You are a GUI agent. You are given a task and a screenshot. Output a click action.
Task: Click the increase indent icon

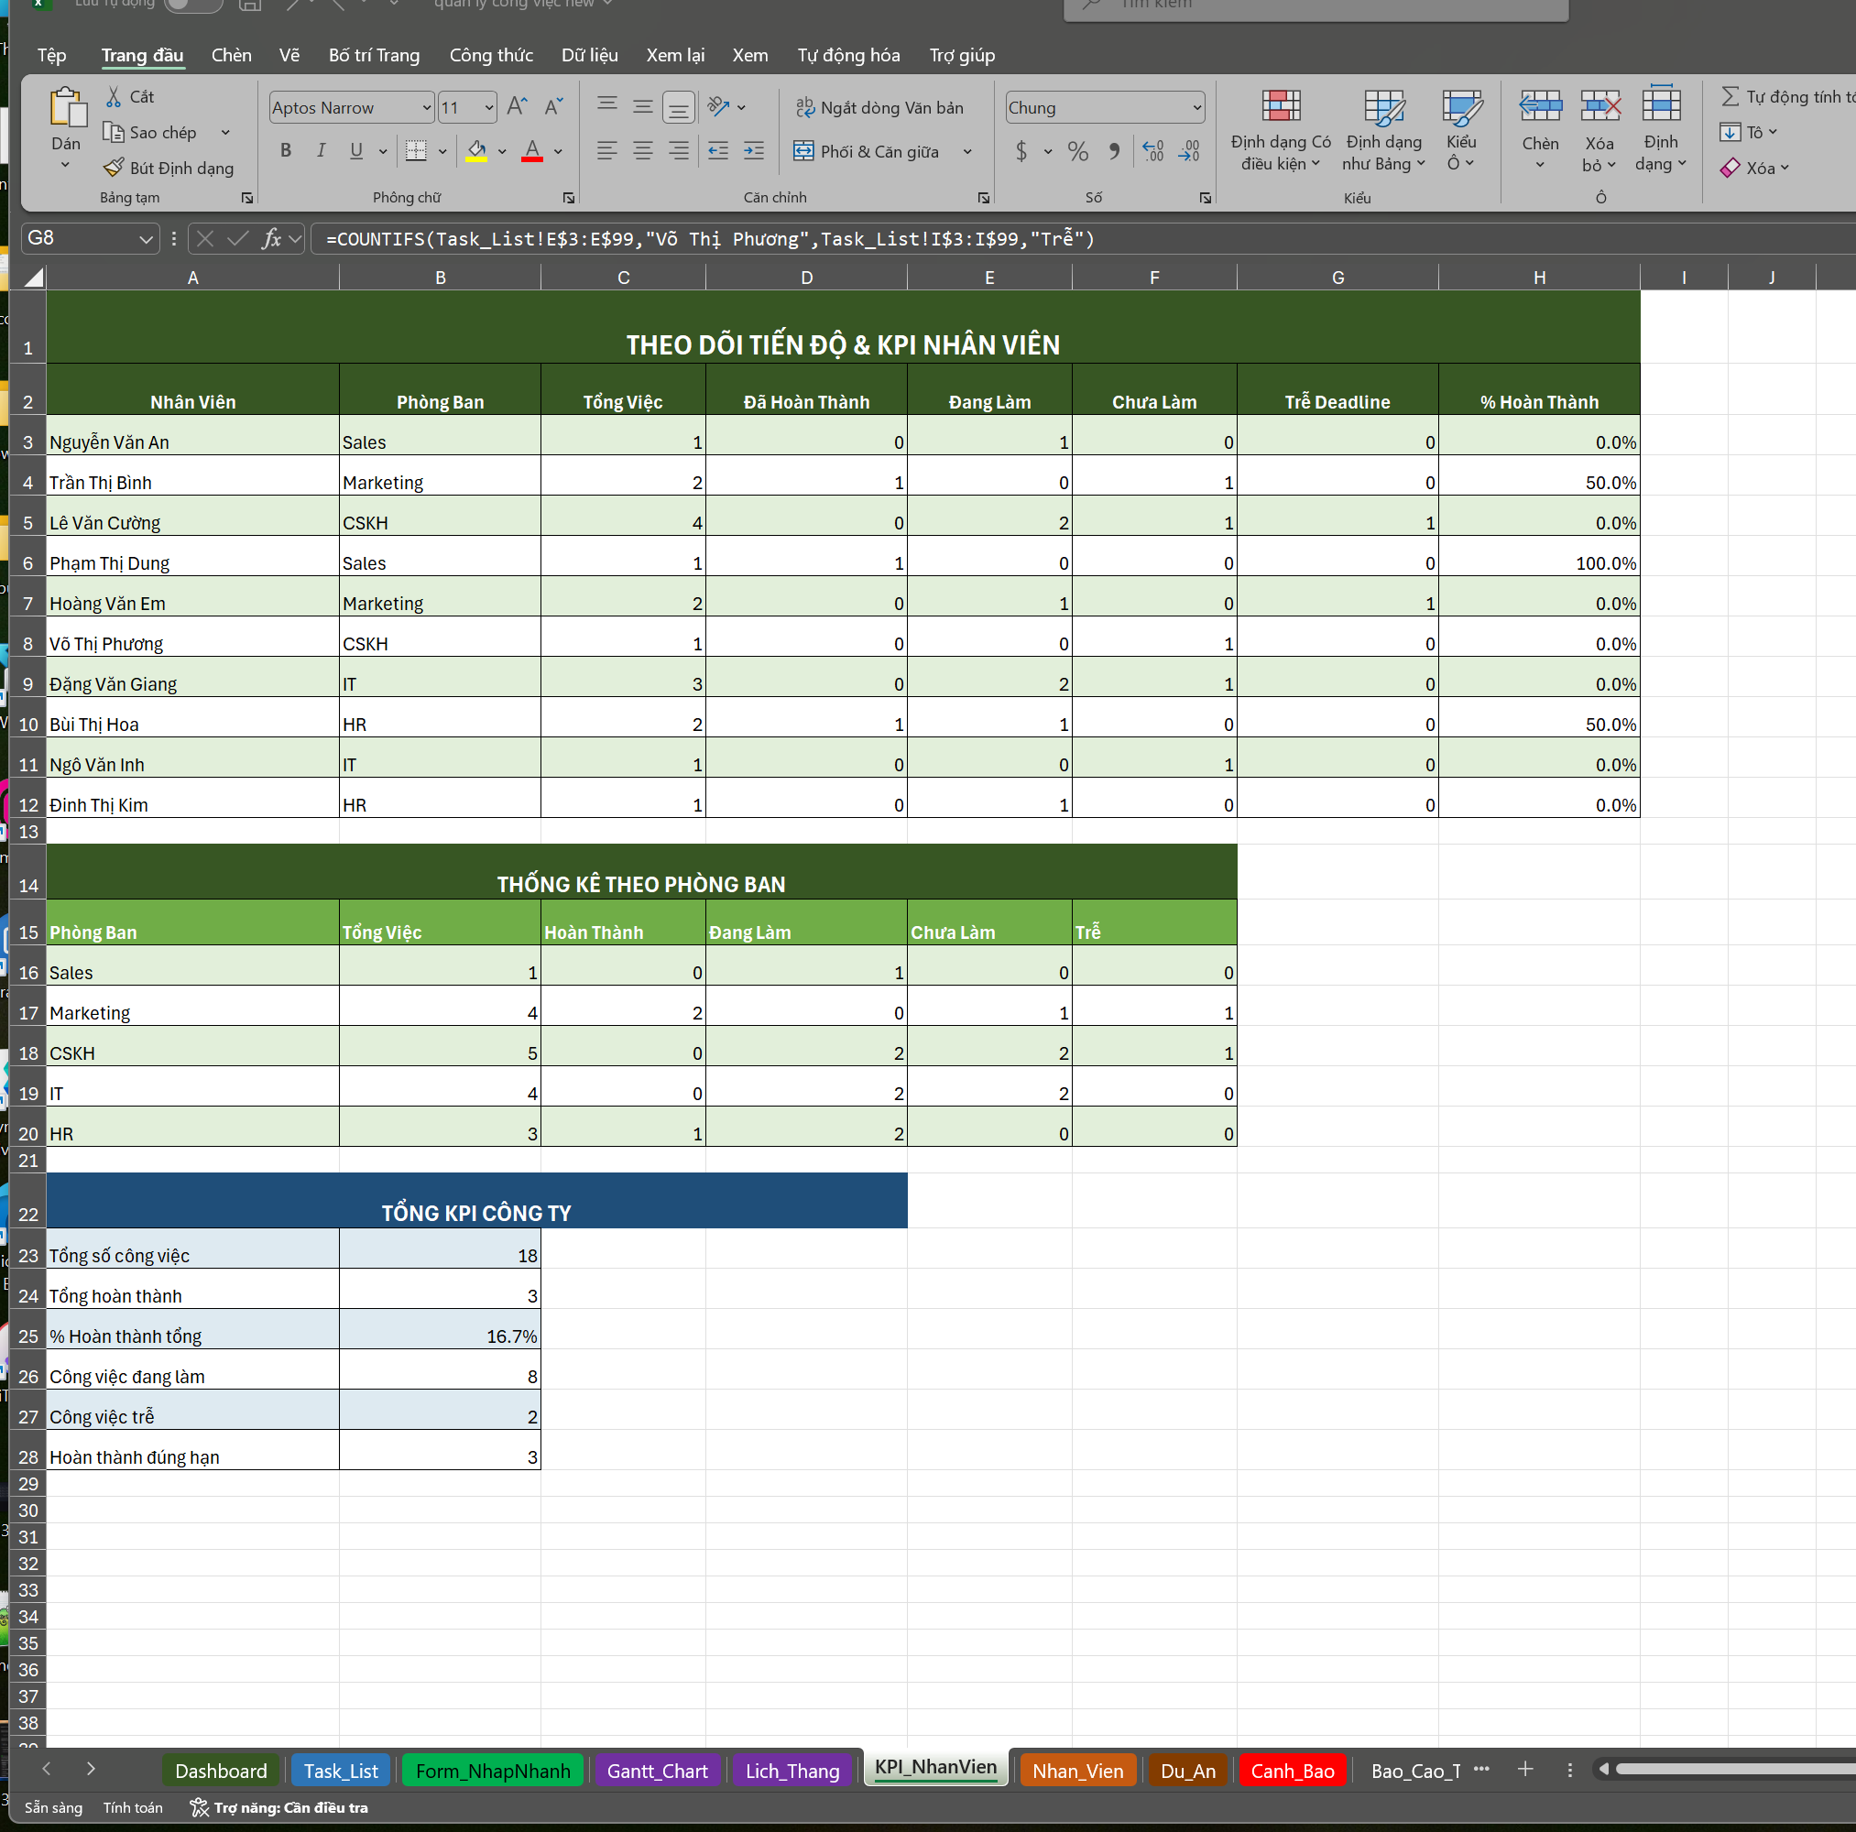[754, 150]
